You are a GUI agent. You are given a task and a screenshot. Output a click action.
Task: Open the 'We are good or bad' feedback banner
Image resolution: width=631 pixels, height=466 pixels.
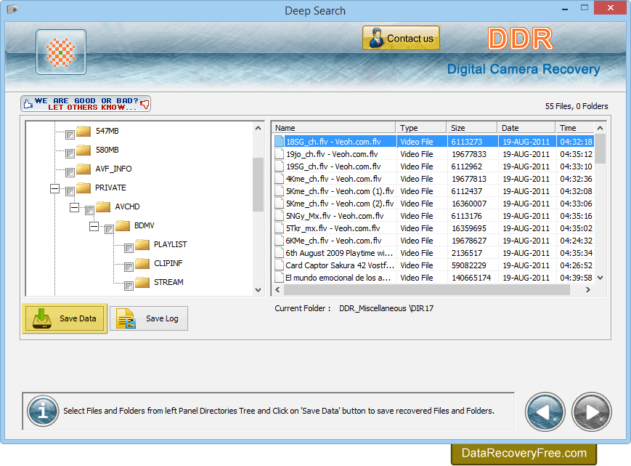(86, 104)
